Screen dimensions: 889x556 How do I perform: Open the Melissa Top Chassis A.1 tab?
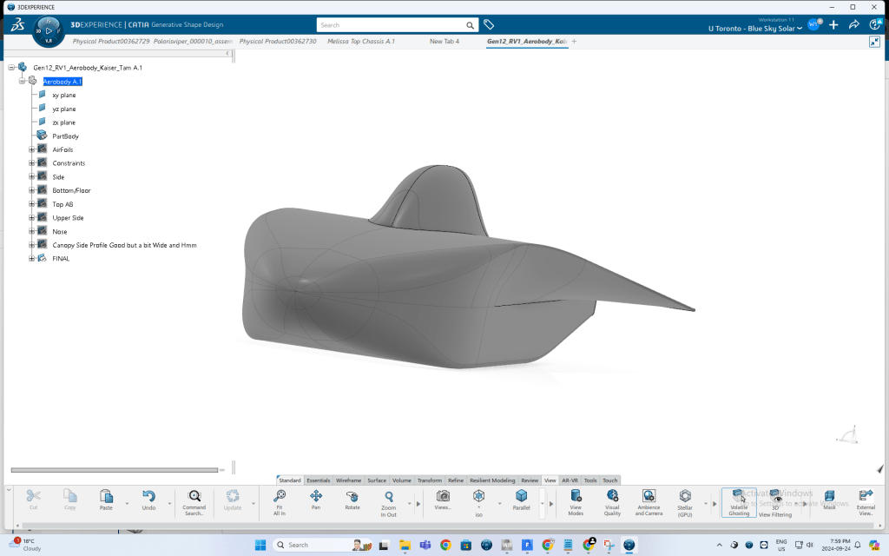click(x=359, y=41)
